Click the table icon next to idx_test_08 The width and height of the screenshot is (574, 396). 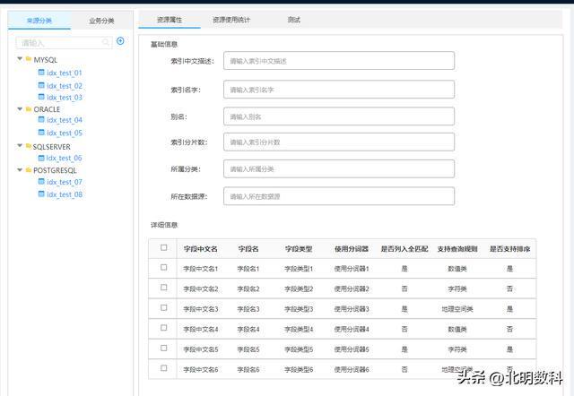41,194
